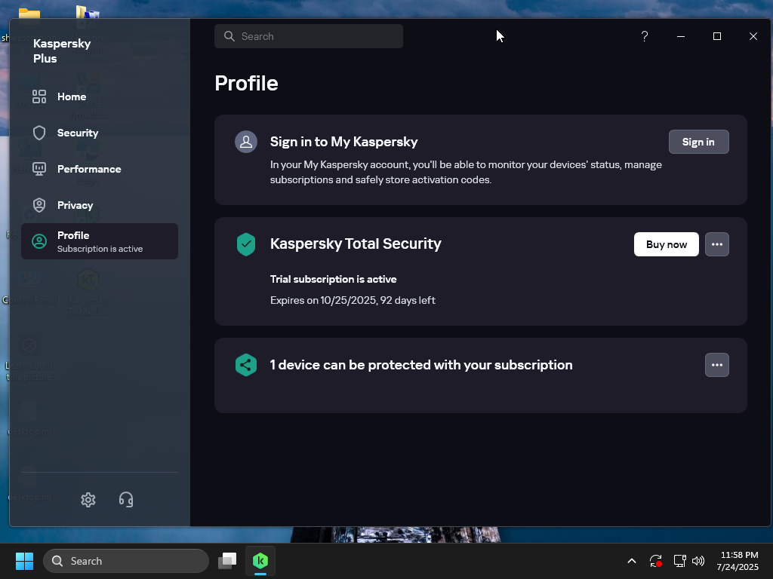Click the Performance monitor icon
773x579 pixels.
pyautogui.click(x=39, y=169)
